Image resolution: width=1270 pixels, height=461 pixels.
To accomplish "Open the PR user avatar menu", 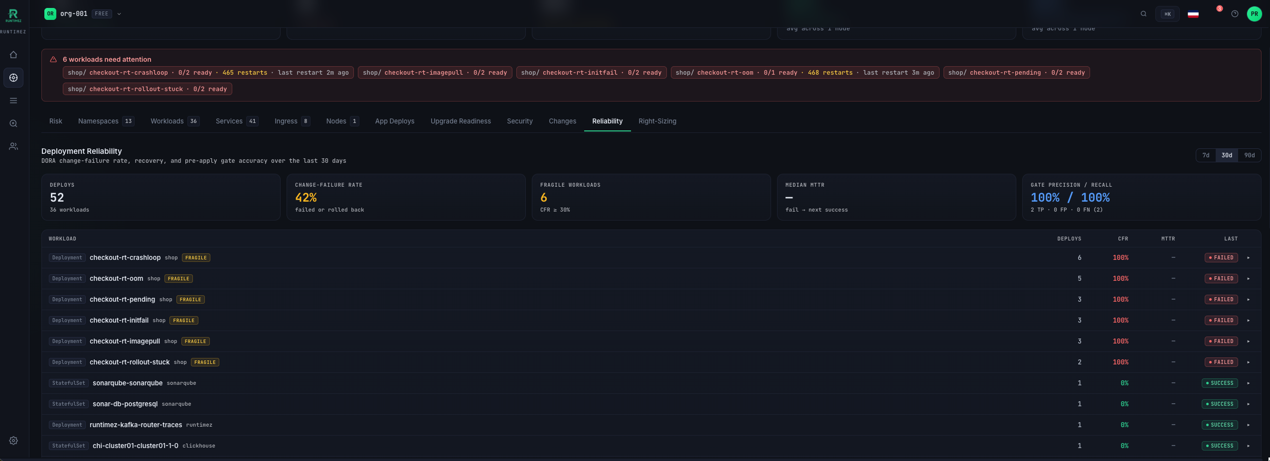I will point(1255,14).
